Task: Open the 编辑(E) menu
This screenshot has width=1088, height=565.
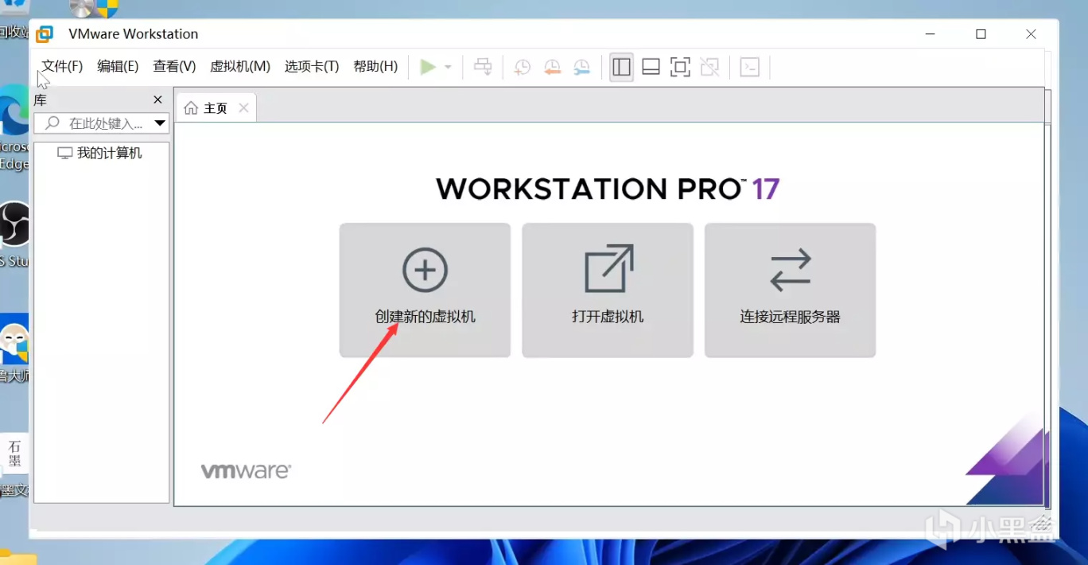Action: click(x=118, y=67)
